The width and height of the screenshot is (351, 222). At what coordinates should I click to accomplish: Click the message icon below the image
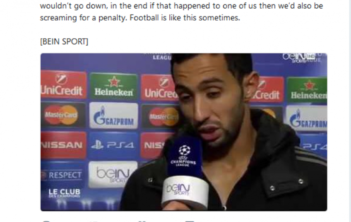pyautogui.click(x=190, y=221)
